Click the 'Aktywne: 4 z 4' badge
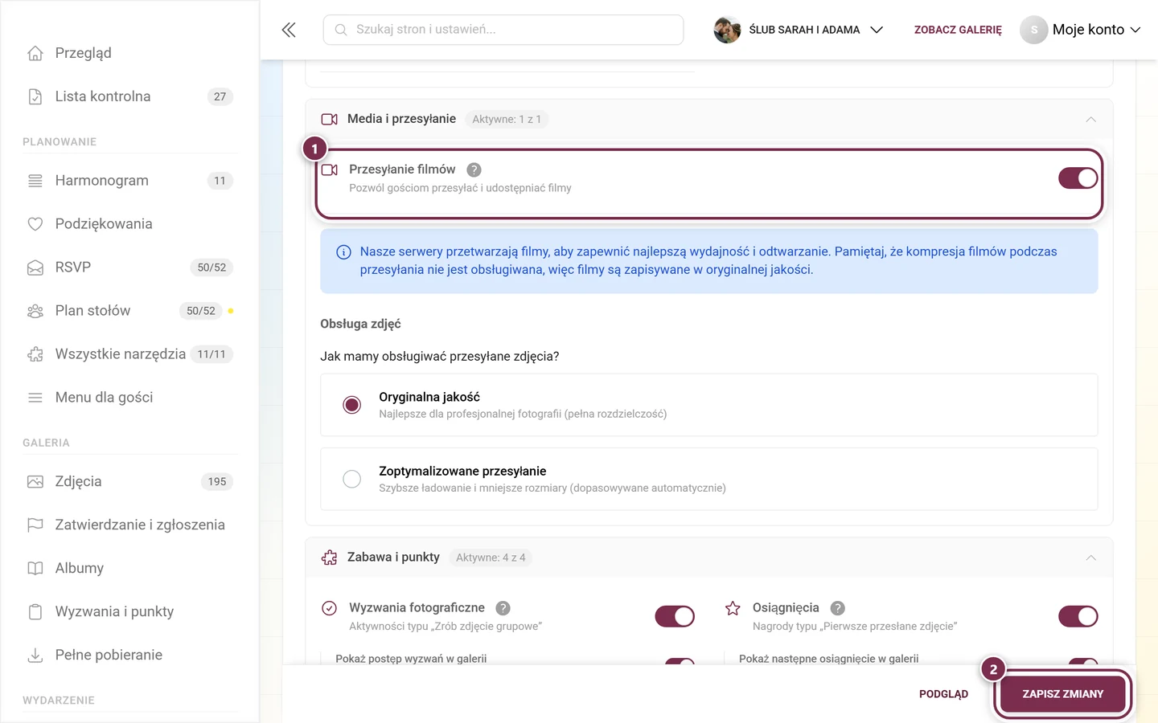The width and height of the screenshot is (1158, 723). click(x=491, y=558)
